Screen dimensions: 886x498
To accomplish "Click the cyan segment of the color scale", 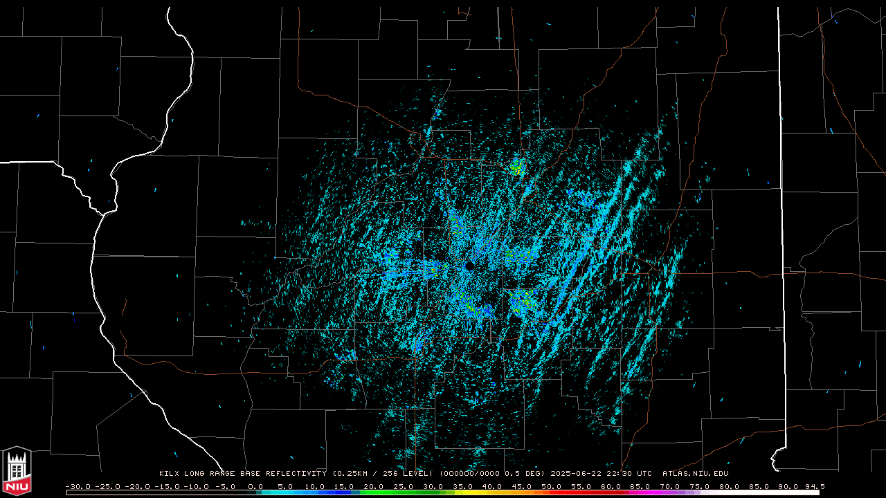I will 278,492.
